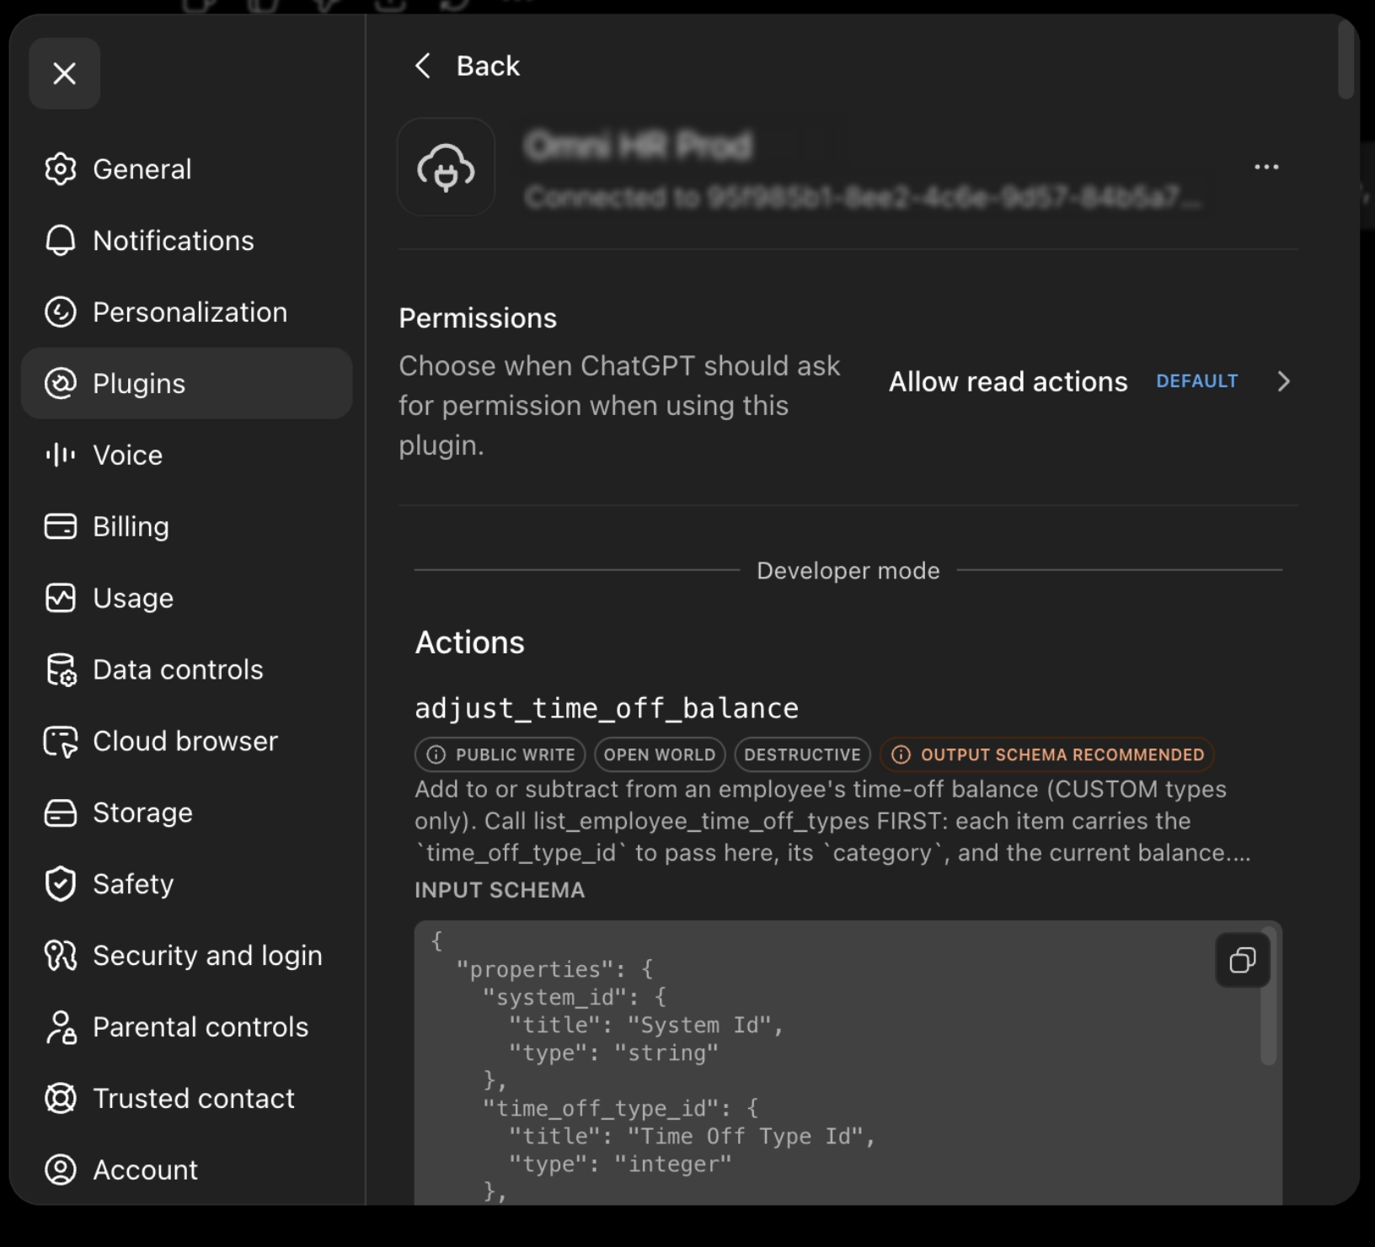1375x1247 pixels.
Task: Click the Notifications bell icon
Action: coord(61,241)
